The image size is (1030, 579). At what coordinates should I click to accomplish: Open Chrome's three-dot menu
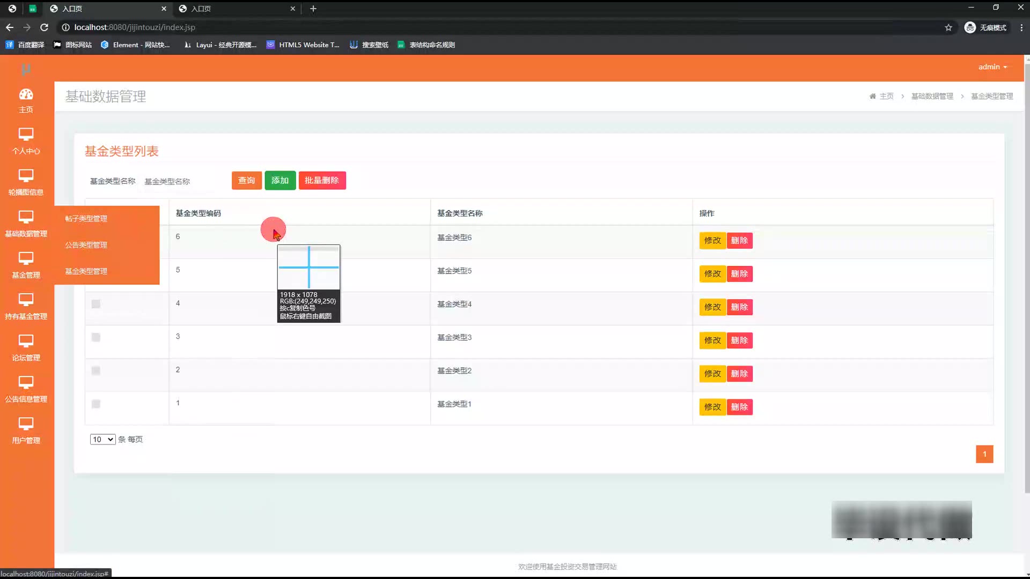pos(1021,27)
